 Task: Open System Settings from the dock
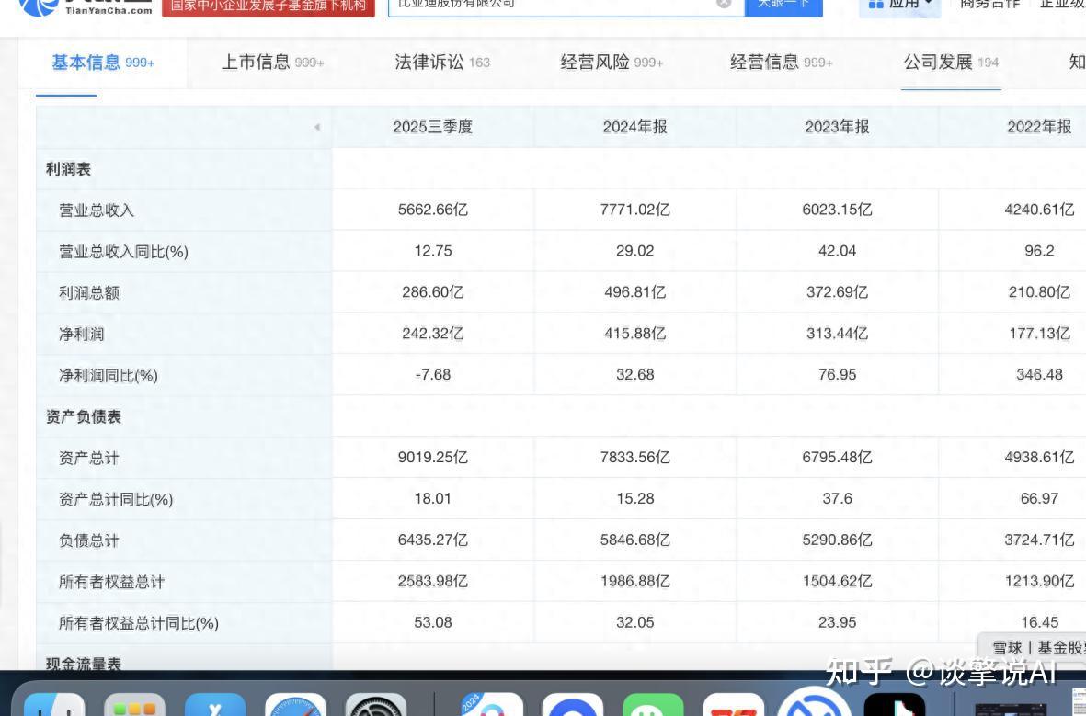click(x=376, y=705)
